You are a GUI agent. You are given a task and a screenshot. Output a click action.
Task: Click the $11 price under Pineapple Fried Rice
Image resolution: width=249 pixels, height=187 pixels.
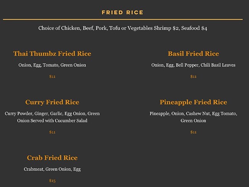pos(193,132)
